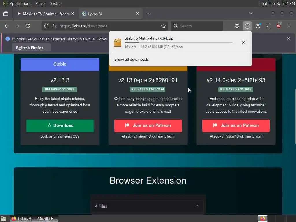Click the RELEASED 1/30/2025 badge
This screenshot has width=296, height=222.
(x=236, y=90)
